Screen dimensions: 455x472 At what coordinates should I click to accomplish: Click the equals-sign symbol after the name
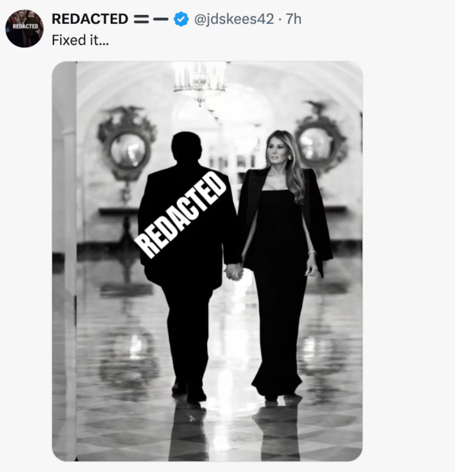point(141,19)
